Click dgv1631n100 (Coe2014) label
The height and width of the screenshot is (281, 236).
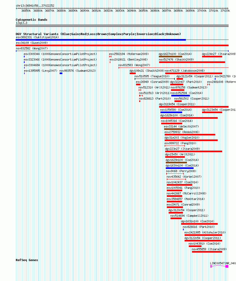[198, 221]
